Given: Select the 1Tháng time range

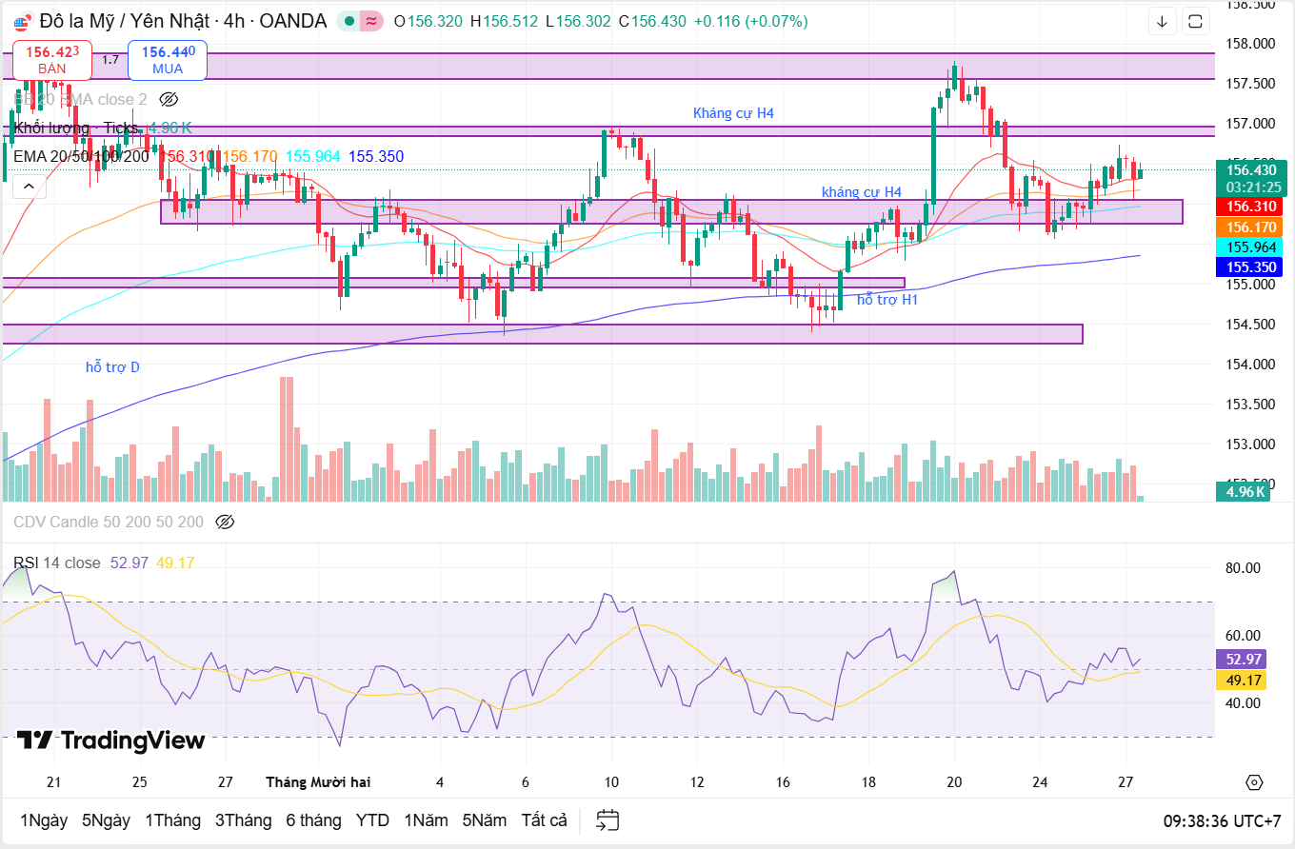Looking at the screenshot, I should 172,819.
